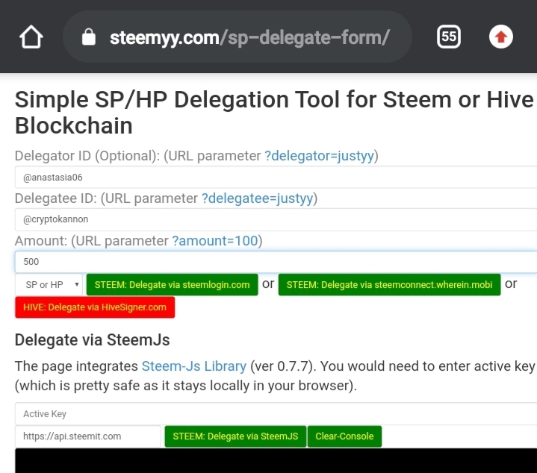
Task: Edit the Delegator ID field @anastasia06
Action: tap(276, 177)
